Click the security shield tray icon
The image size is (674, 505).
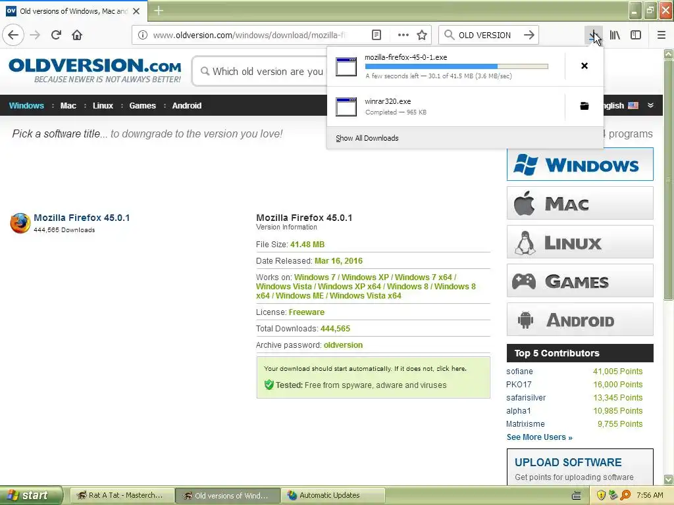pos(601,495)
